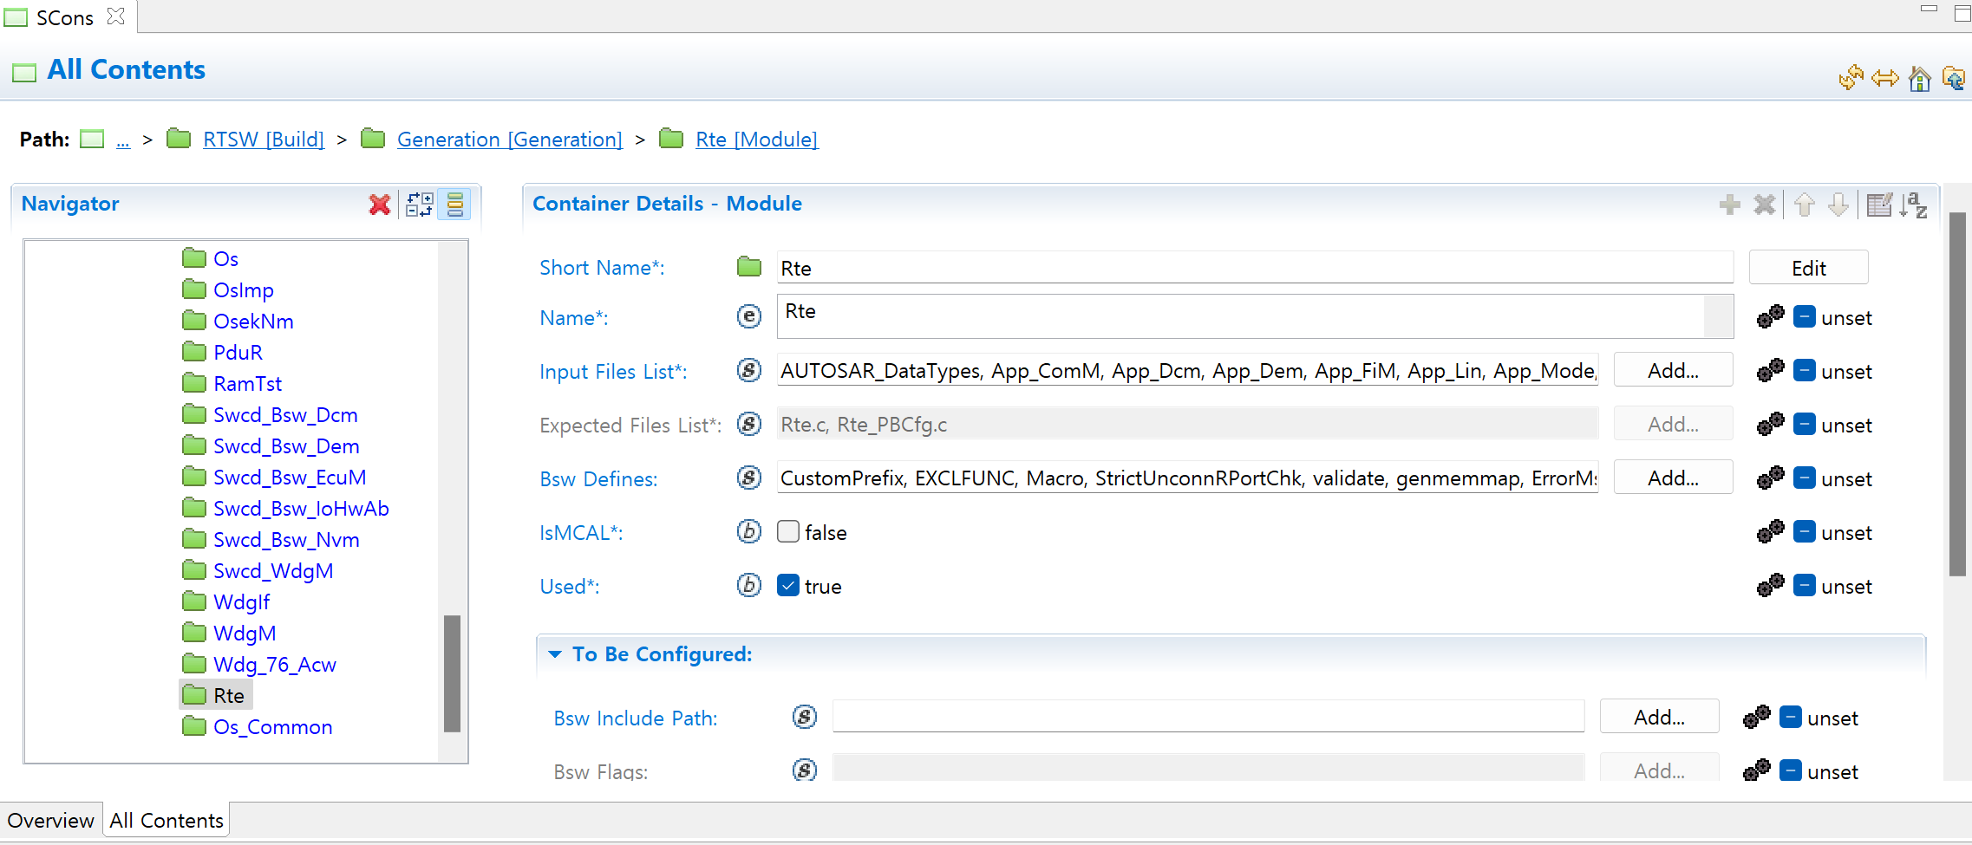Image resolution: width=1972 pixels, height=845 pixels.
Task: Click gears icon in Input Files List row
Action: point(1771,371)
